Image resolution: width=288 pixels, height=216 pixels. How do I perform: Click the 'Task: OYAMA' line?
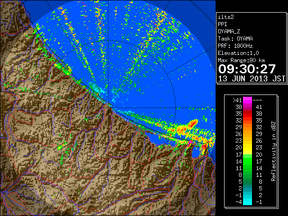coord(235,39)
